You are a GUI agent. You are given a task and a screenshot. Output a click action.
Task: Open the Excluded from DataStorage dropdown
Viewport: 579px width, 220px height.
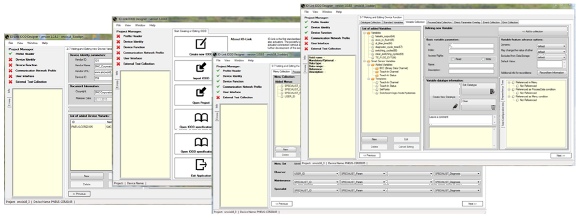point(551,58)
